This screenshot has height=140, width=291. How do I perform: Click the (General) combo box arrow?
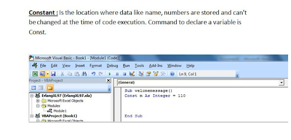282,83
